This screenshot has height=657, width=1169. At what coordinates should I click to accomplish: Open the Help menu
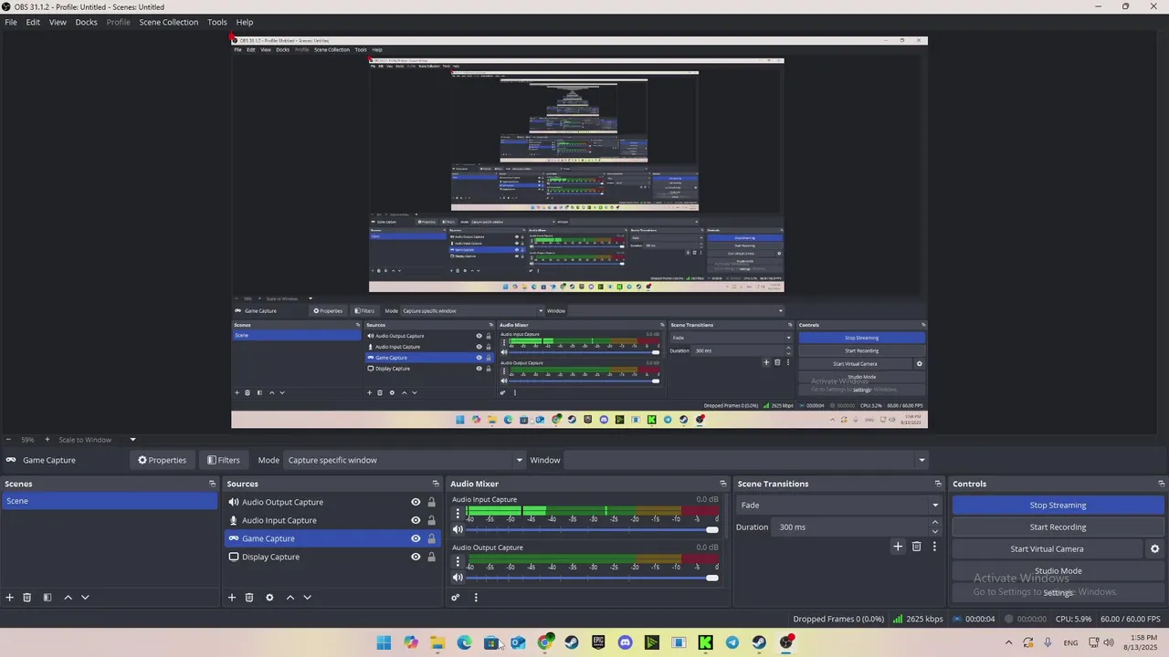pyautogui.click(x=245, y=22)
